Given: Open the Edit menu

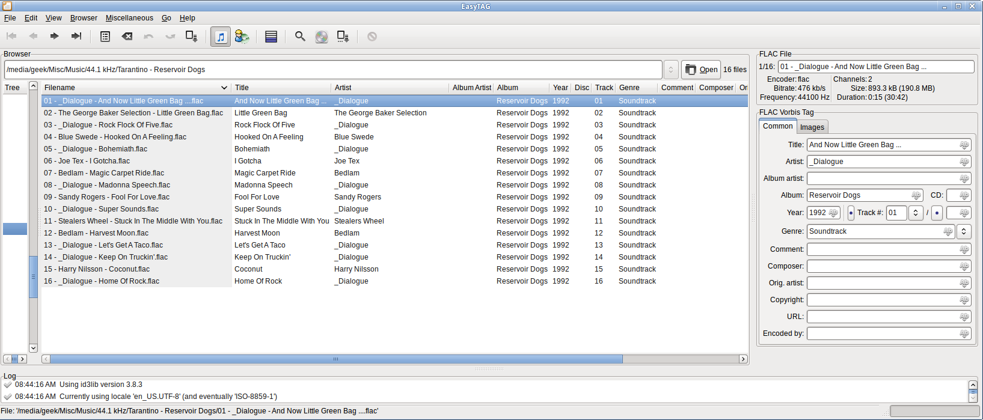Looking at the screenshot, I should [31, 18].
